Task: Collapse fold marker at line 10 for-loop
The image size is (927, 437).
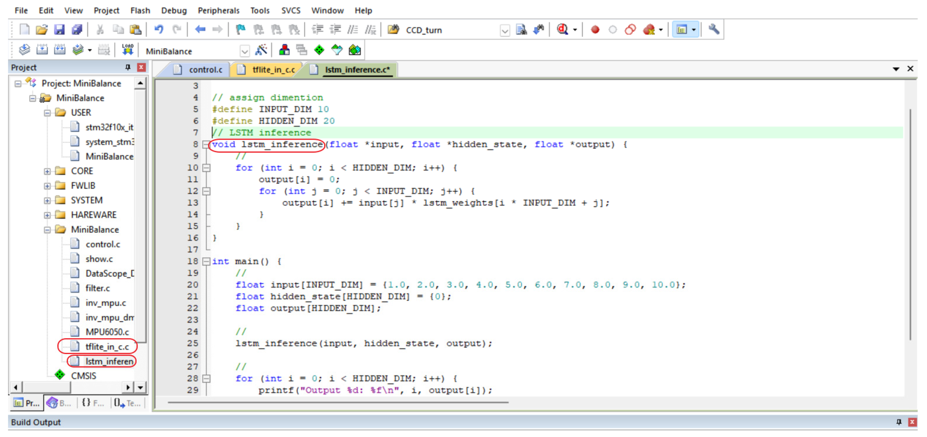Action: (x=206, y=168)
